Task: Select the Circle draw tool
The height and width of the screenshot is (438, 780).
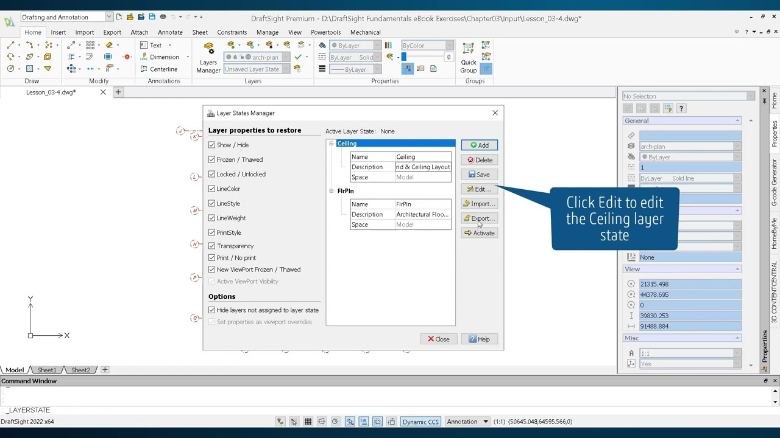Action: [x=10, y=69]
